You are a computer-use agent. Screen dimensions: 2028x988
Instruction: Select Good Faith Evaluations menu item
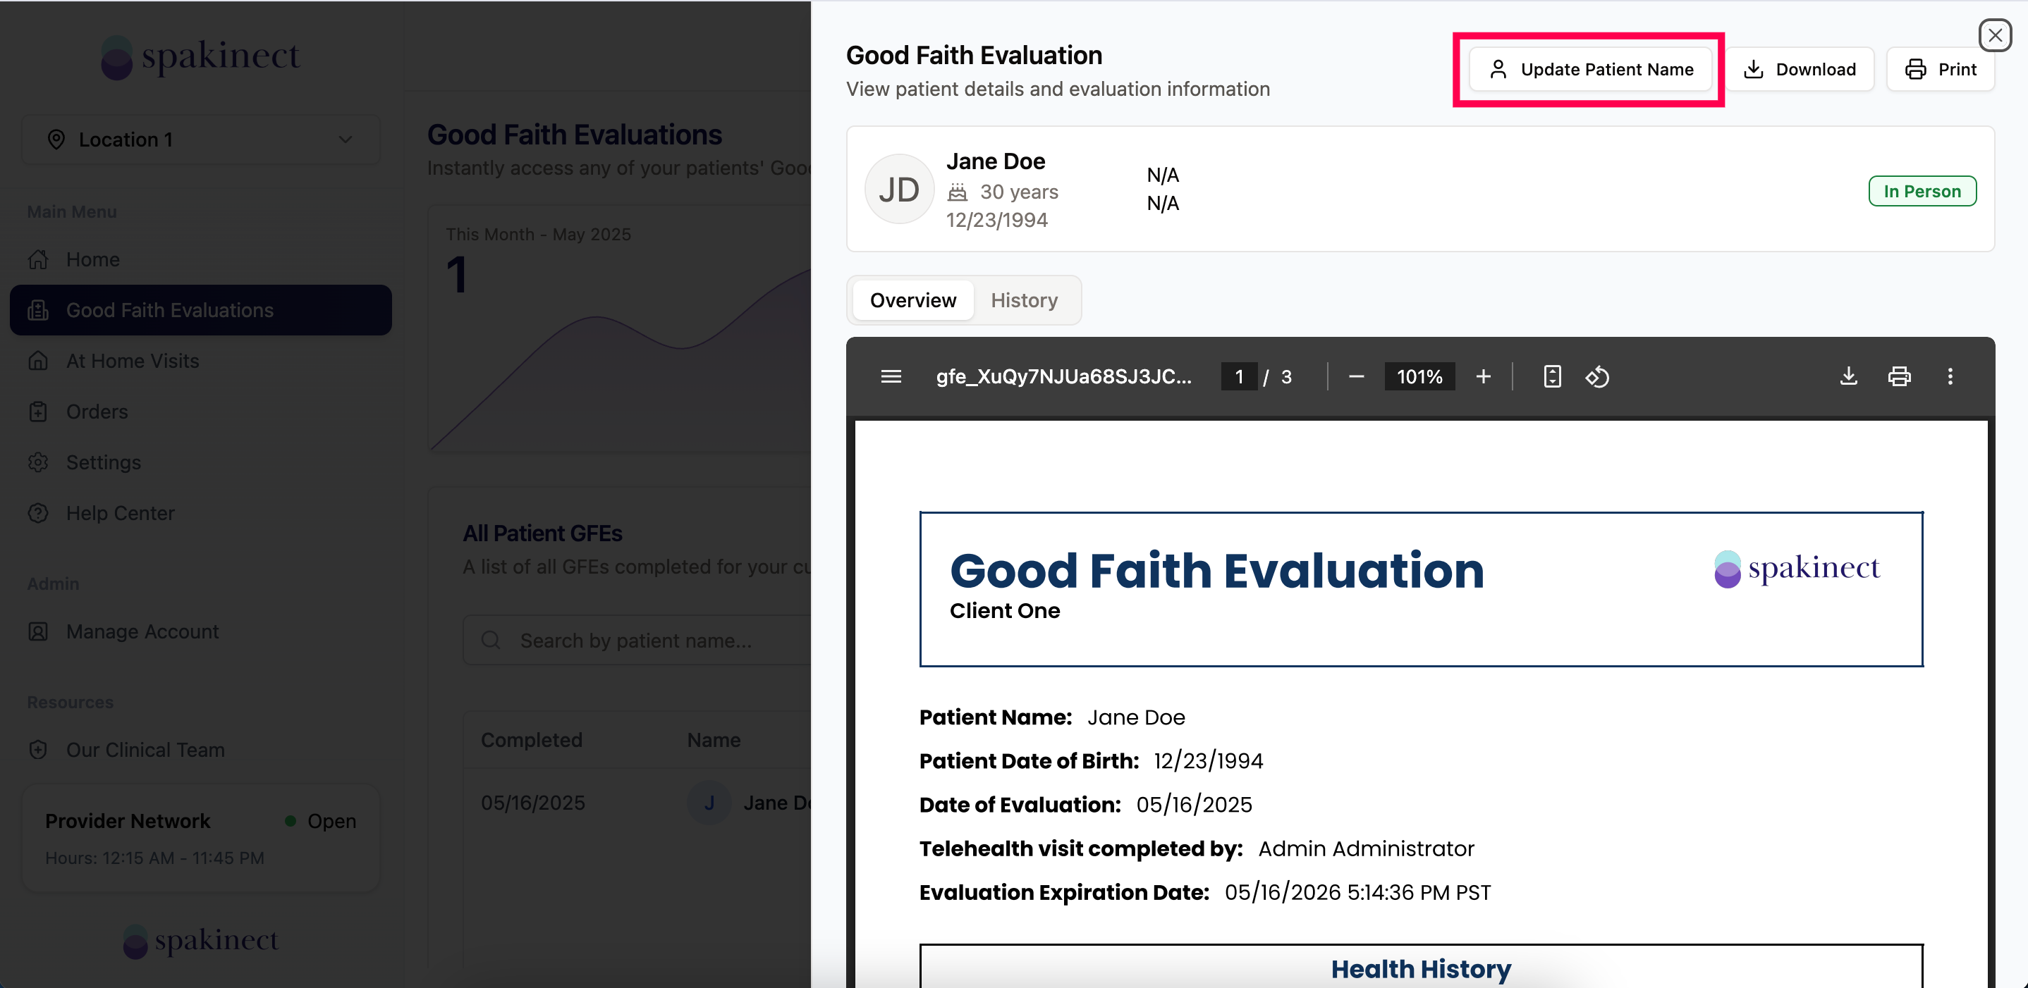[201, 310]
